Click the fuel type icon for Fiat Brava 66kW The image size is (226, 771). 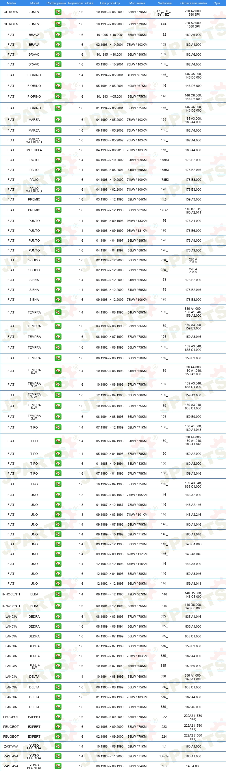pyautogui.click(x=58, y=35)
